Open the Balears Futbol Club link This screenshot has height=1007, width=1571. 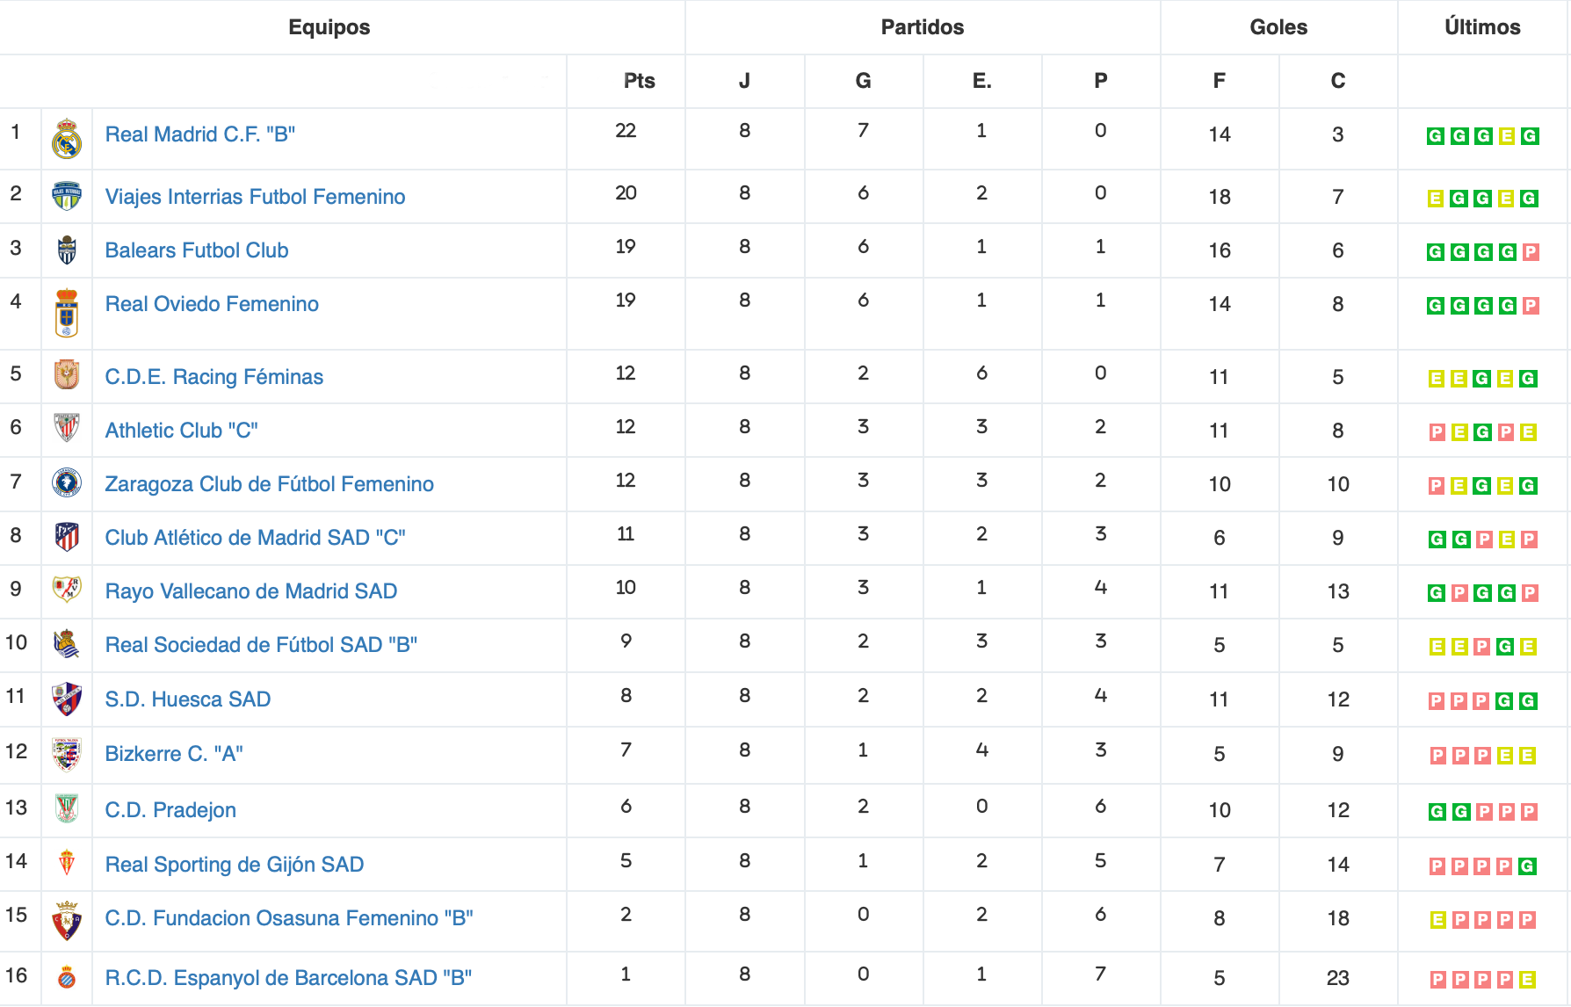pos(197,250)
